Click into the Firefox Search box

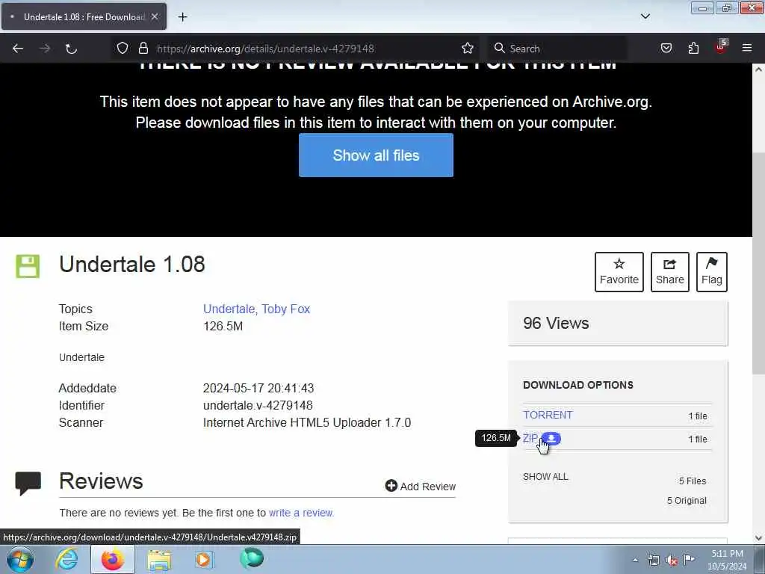(558, 49)
